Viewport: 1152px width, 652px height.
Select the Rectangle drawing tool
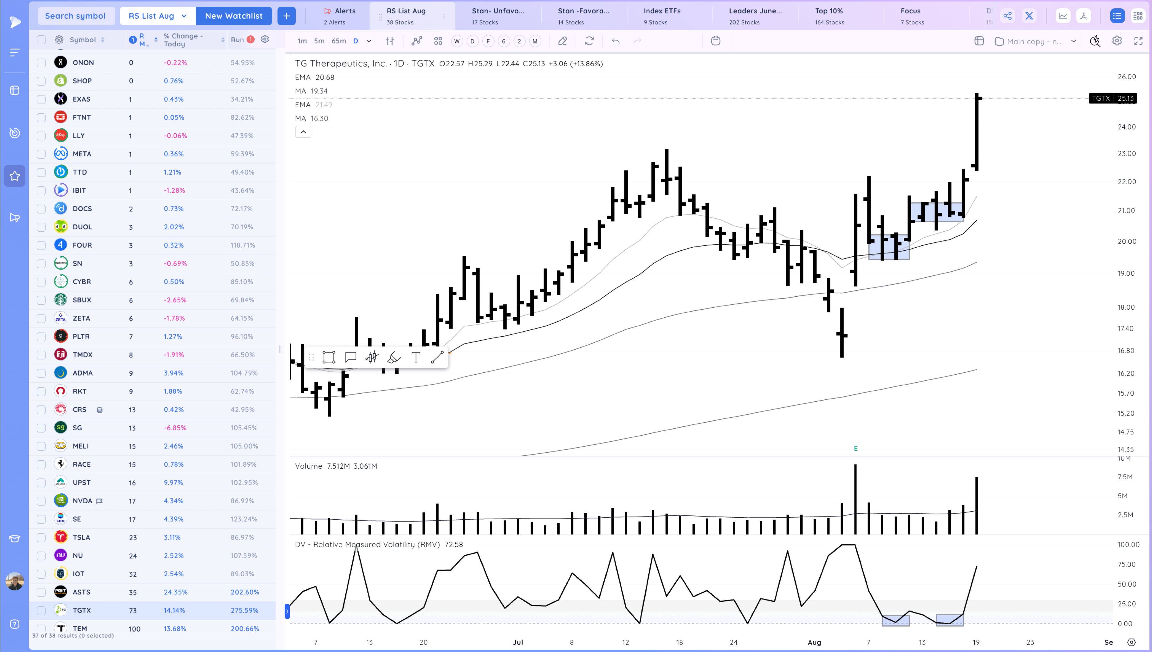328,357
